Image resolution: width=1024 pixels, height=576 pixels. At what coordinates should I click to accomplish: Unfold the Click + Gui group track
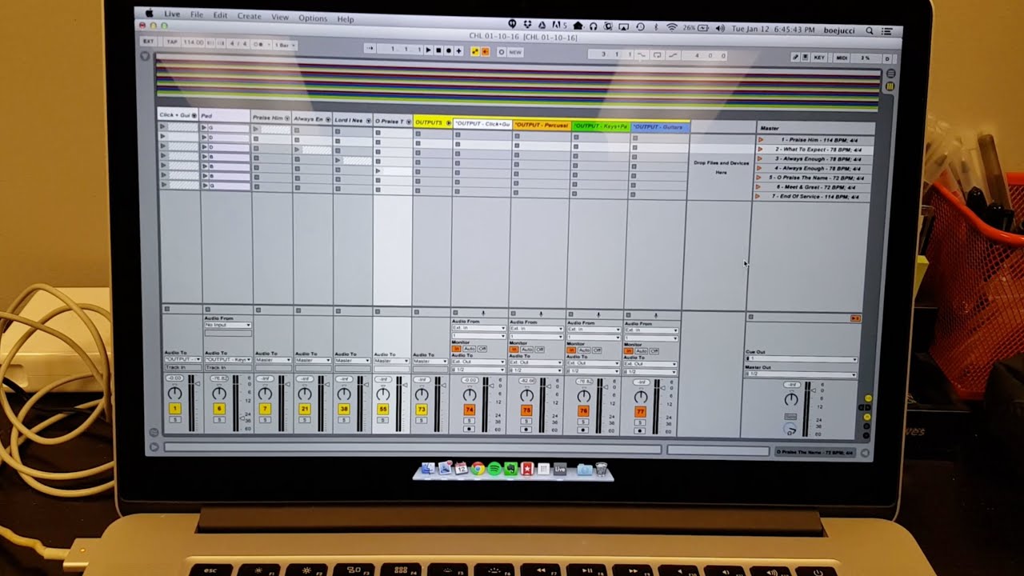[x=194, y=116]
